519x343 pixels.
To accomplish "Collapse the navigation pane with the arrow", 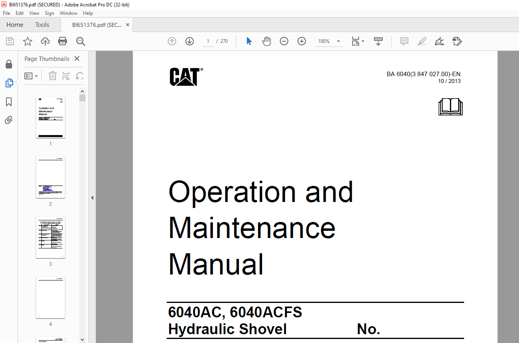I will pyautogui.click(x=92, y=198).
